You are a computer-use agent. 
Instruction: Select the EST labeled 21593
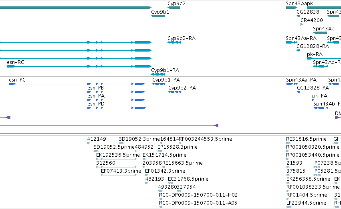pyautogui.click(x=294, y=163)
